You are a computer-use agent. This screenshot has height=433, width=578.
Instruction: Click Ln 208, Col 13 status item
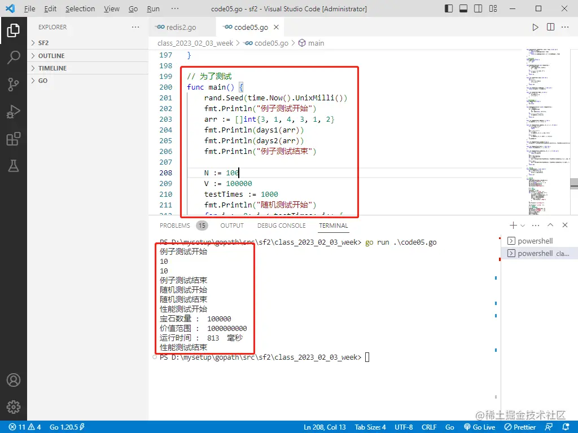[x=325, y=427]
